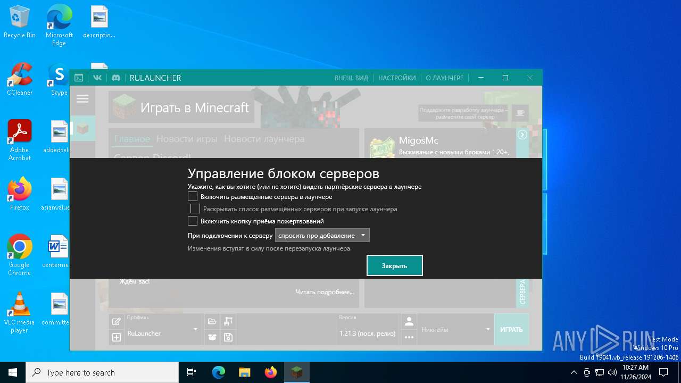
Task: Show hidden system tray icons
Action: pyautogui.click(x=574, y=372)
